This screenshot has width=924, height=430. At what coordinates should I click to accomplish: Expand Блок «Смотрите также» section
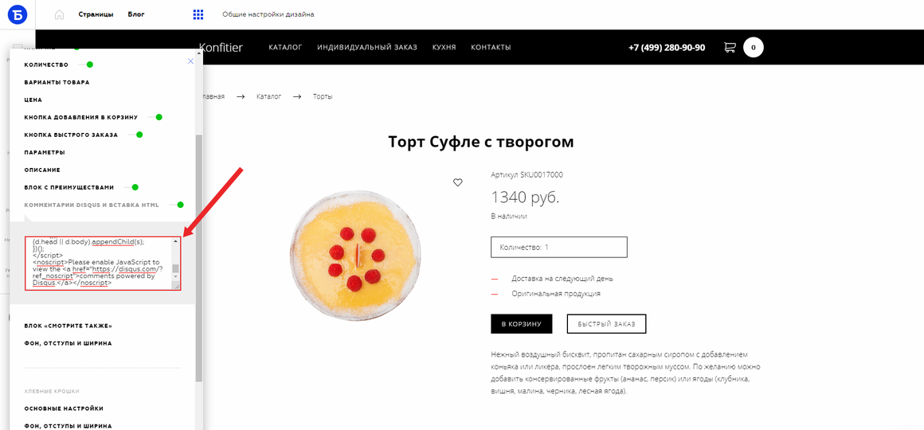[69, 326]
